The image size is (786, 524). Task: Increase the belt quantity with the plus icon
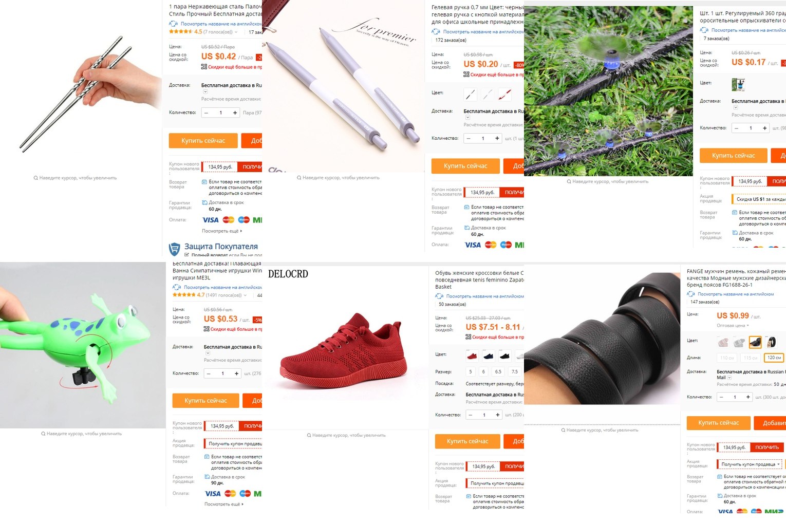[x=748, y=397]
